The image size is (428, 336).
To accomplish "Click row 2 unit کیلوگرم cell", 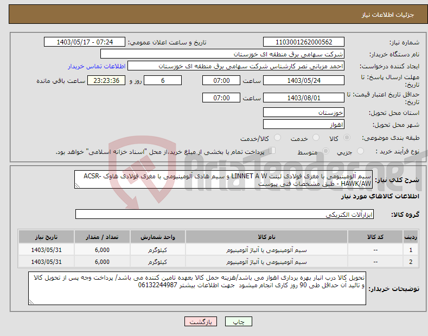I will click(x=158, y=262).
